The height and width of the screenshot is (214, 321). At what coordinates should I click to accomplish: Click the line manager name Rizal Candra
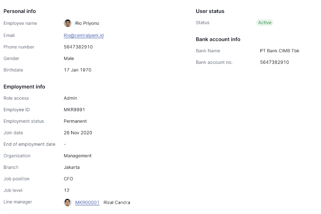(117, 202)
